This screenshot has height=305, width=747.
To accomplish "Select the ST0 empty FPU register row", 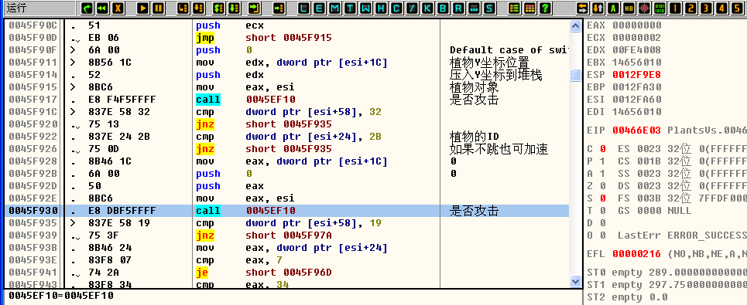I will point(666,273).
